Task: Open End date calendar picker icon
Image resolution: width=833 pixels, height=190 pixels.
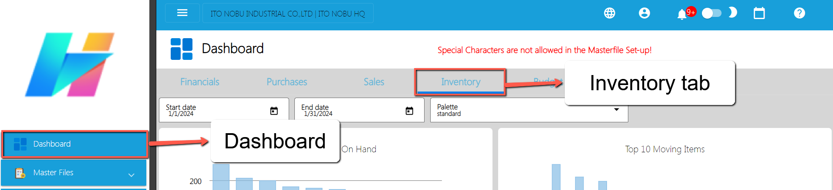Action: 409,111
